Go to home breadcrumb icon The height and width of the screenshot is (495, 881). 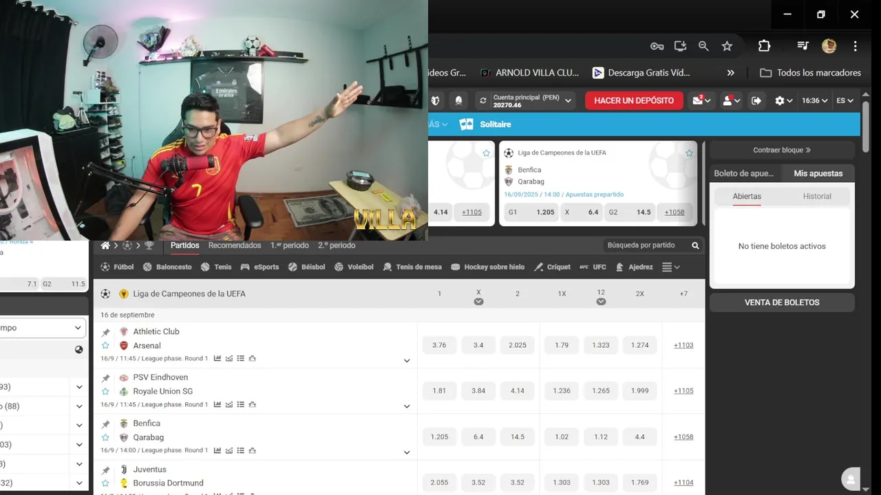pos(105,245)
